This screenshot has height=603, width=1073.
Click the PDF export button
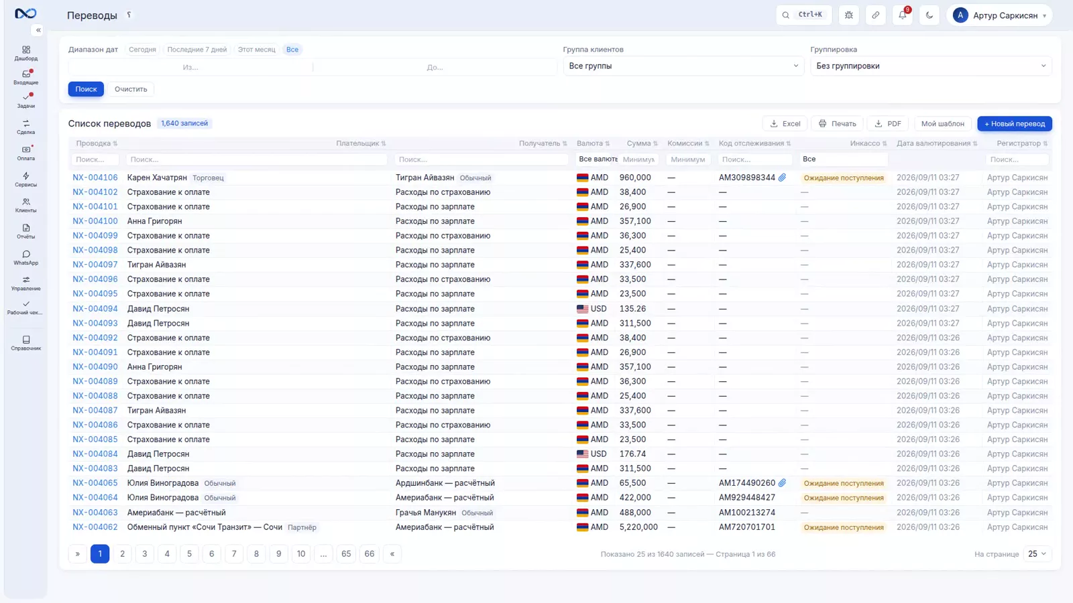(x=888, y=124)
